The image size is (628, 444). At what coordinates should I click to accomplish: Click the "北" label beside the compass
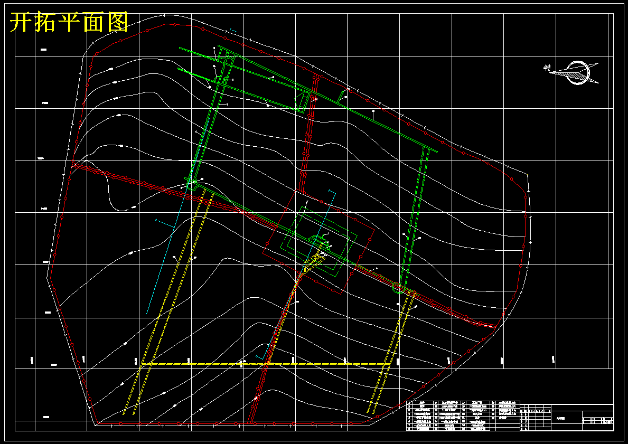point(547,68)
